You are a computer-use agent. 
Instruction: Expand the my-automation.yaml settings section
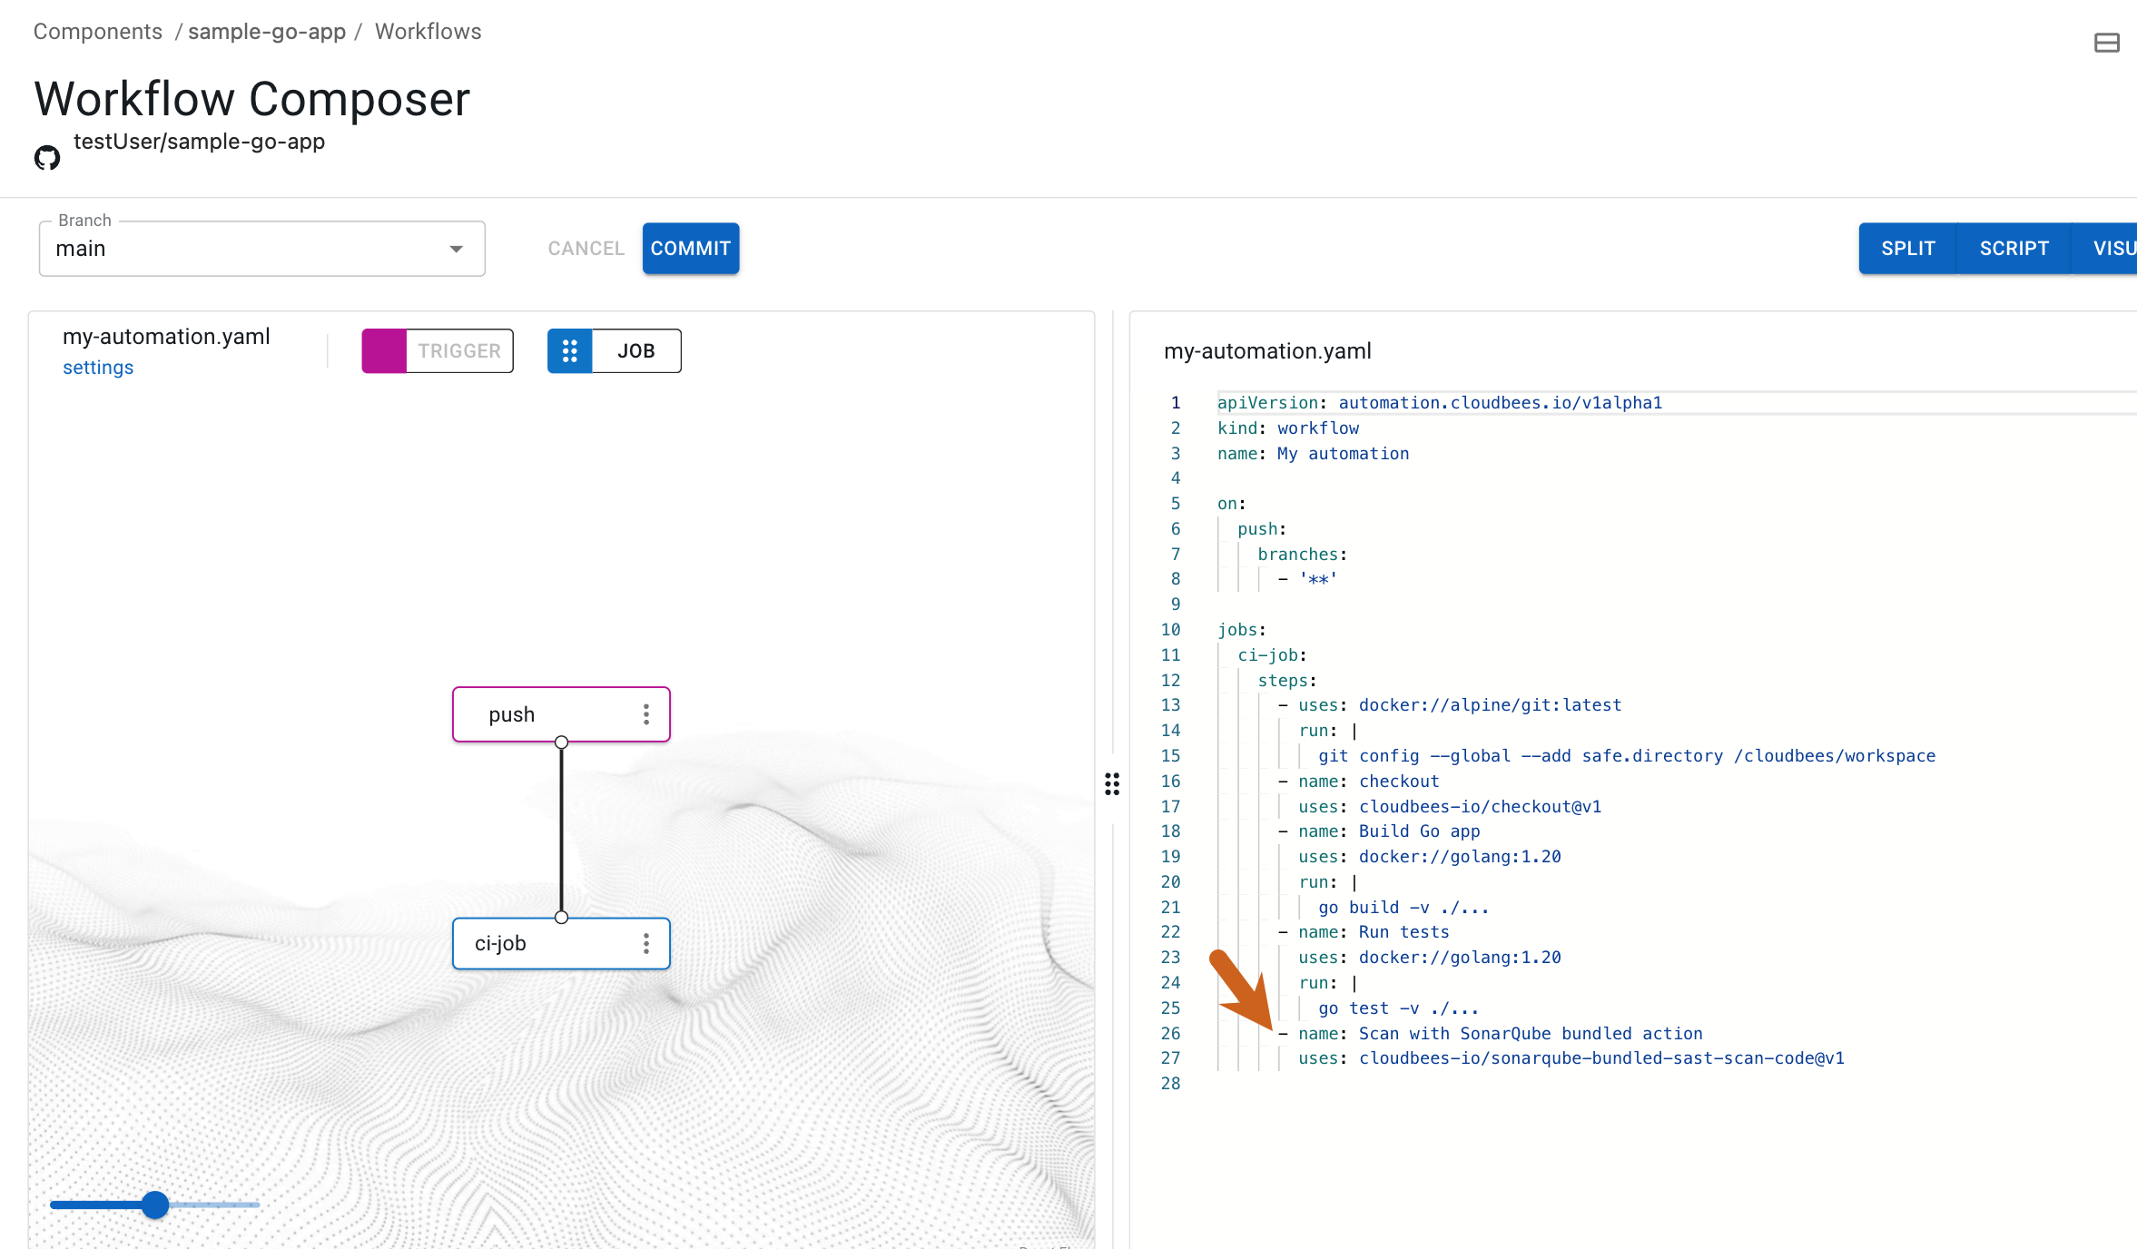pyautogui.click(x=97, y=367)
